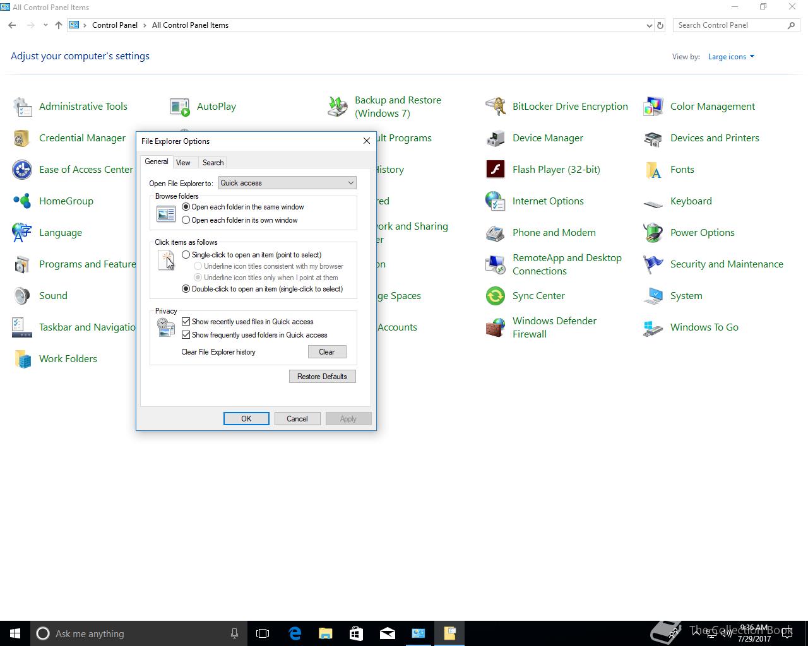Close the File Explorer Options dialog

tap(367, 141)
